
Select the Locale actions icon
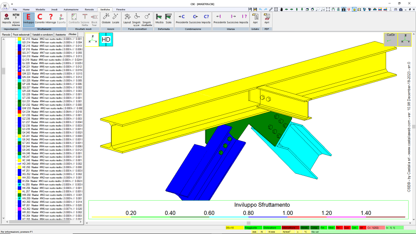pos(116,19)
